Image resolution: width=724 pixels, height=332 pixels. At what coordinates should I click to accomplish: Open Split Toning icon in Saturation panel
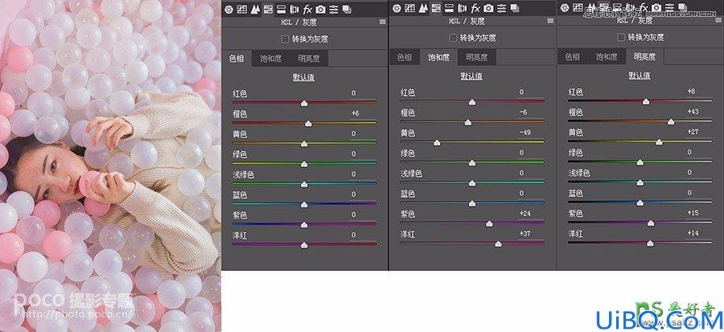tap(449, 8)
